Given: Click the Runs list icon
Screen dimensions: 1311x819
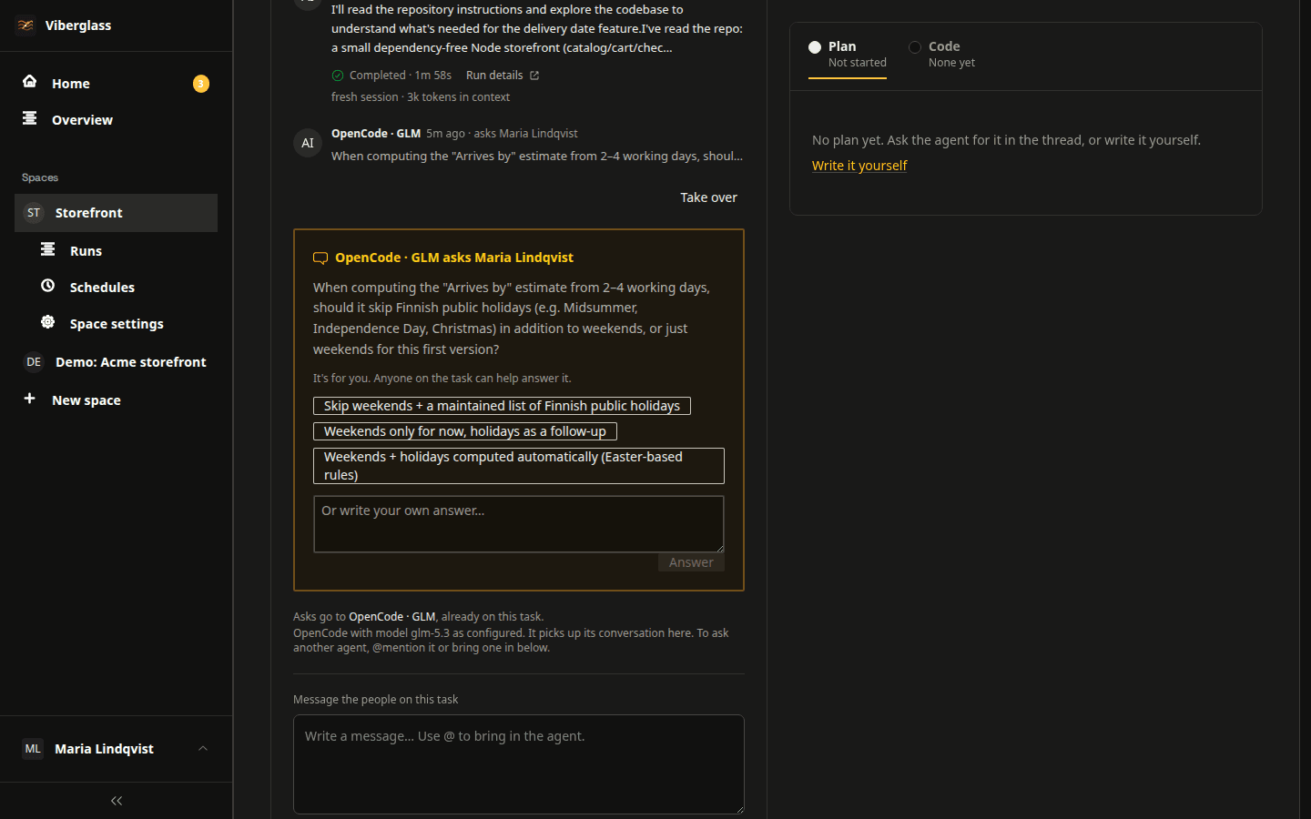Looking at the screenshot, I should [x=48, y=249].
